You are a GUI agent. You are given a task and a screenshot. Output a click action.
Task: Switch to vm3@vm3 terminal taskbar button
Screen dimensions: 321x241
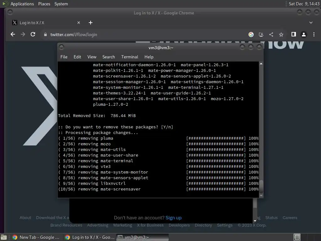pyautogui.click(x=143, y=237)
